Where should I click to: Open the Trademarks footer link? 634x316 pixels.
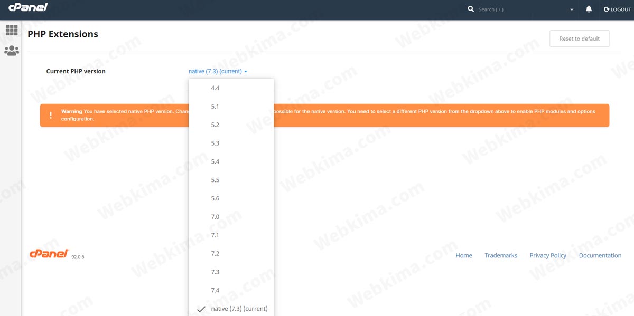[501, 255]
